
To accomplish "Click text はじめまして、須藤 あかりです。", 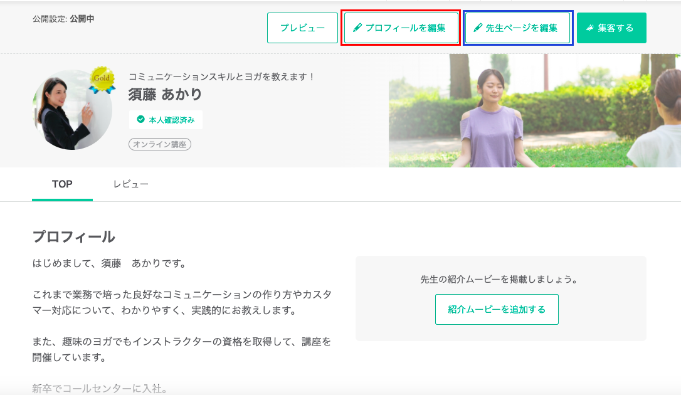I will [110, 263].
